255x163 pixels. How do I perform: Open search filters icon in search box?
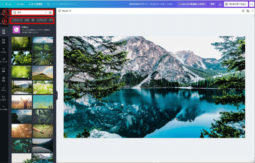pos(50,12)
